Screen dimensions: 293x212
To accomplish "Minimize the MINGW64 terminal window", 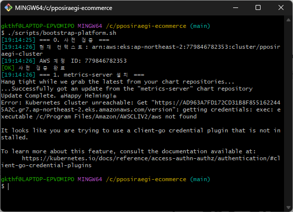I will (236, 8).
